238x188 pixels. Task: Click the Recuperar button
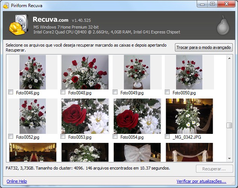click(214, 169)
